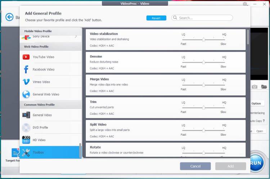Click the left category list scrollbar

[80, 150]
